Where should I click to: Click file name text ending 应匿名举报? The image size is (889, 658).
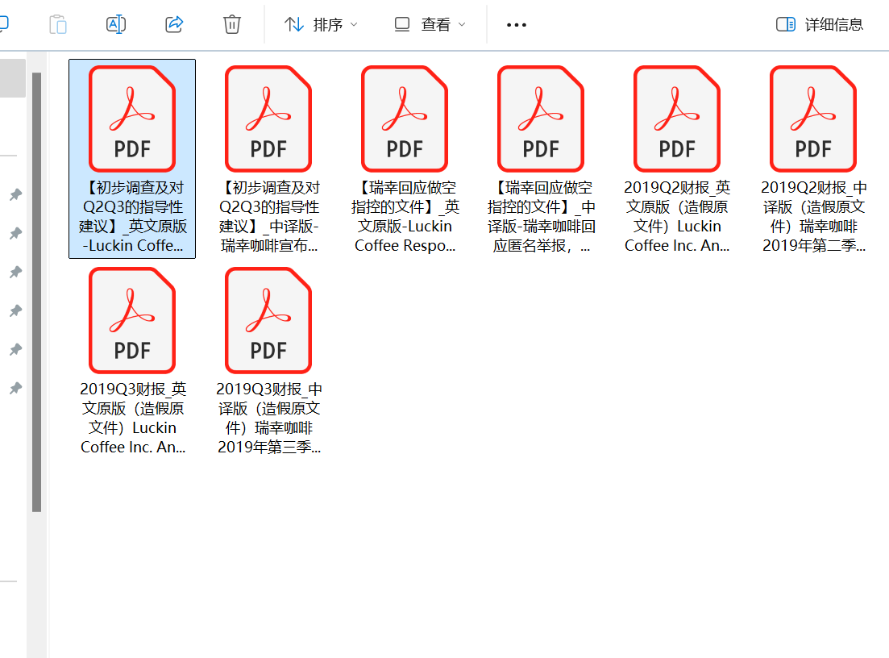coord(541,216)
